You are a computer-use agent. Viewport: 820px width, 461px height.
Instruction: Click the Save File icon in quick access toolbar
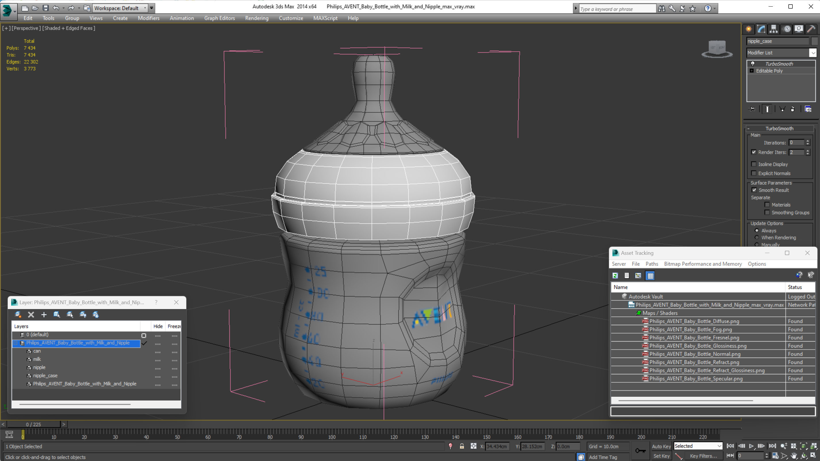pyautogui.click(x=45, y=8)
